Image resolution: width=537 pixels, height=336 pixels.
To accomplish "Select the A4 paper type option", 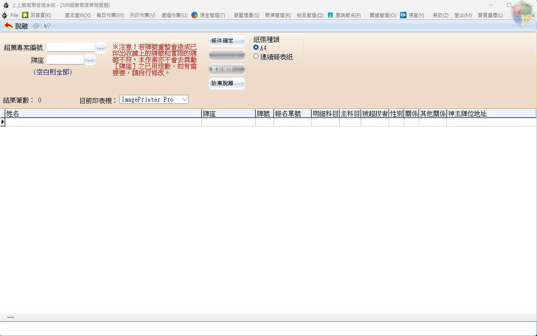I will pyautogui.click(x=256, y=47).
